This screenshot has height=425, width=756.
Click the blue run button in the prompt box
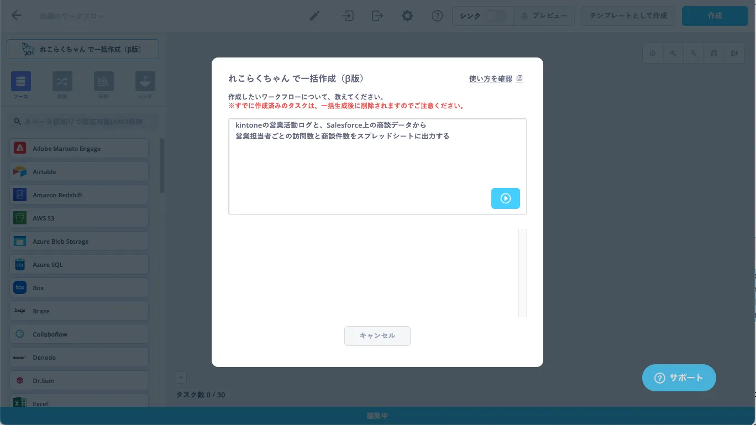pos(505,198)
